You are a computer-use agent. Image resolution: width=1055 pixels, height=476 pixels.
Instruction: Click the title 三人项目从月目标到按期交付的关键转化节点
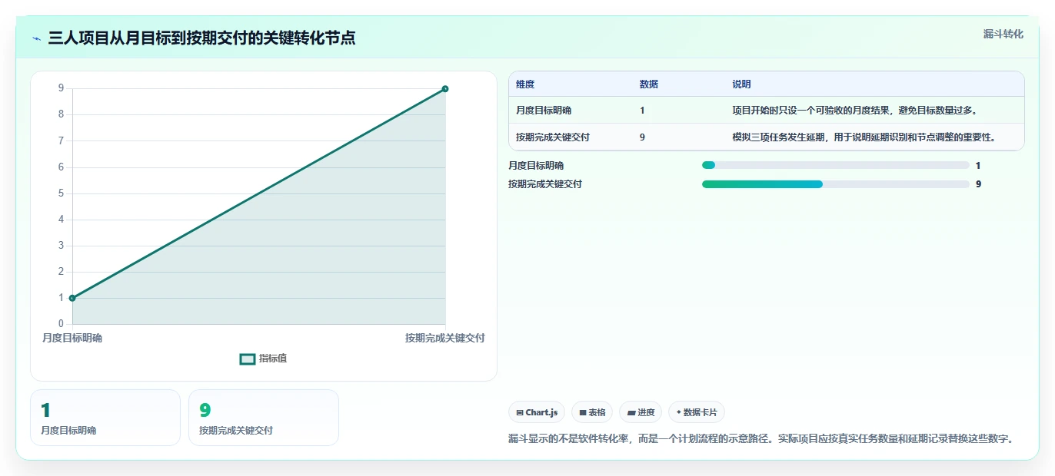pos(201,38)
